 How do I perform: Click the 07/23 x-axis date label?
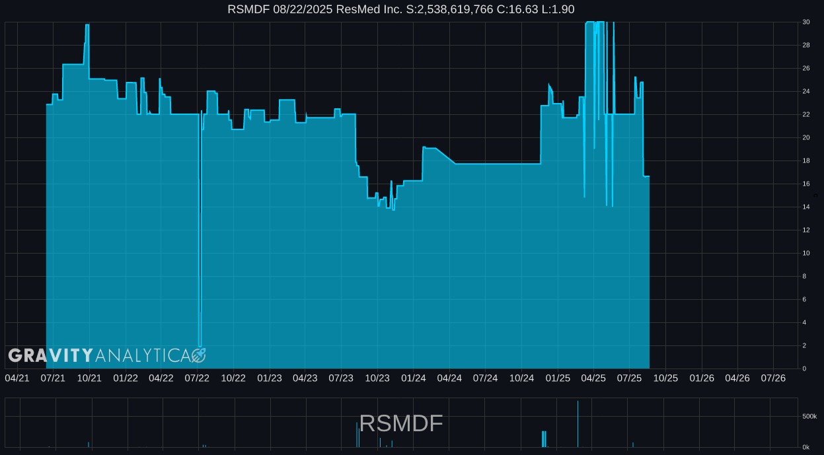(x=341, y=378)
